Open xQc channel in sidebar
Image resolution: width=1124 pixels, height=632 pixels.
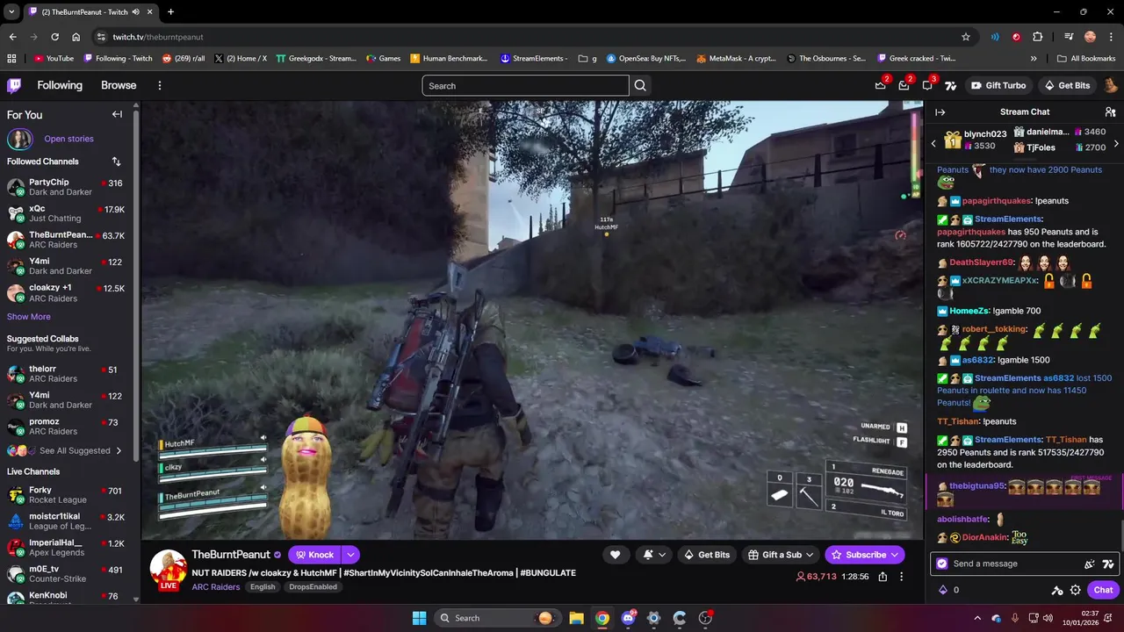point(66,213)
